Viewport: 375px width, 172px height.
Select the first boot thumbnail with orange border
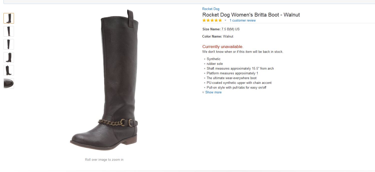[x=9, y=18]
